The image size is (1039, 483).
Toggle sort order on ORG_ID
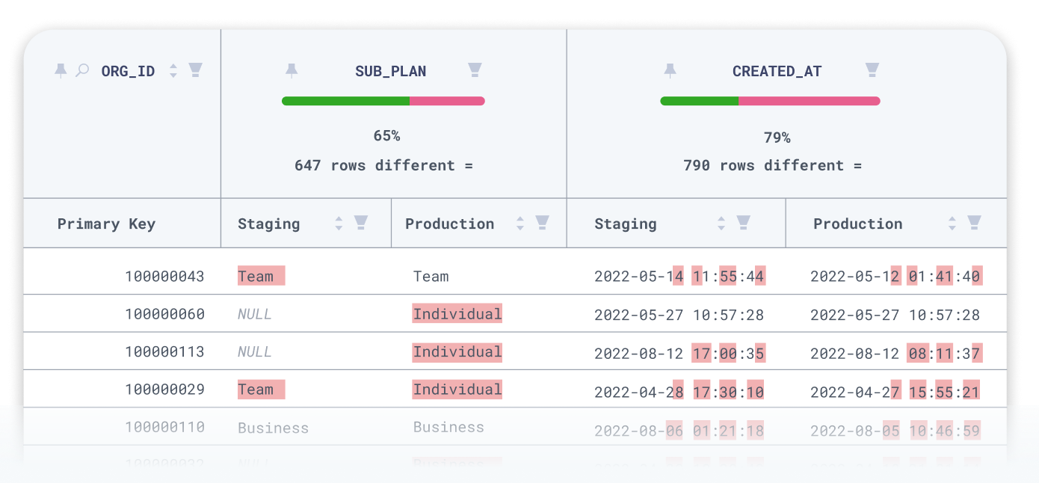[x=173, y=70]
